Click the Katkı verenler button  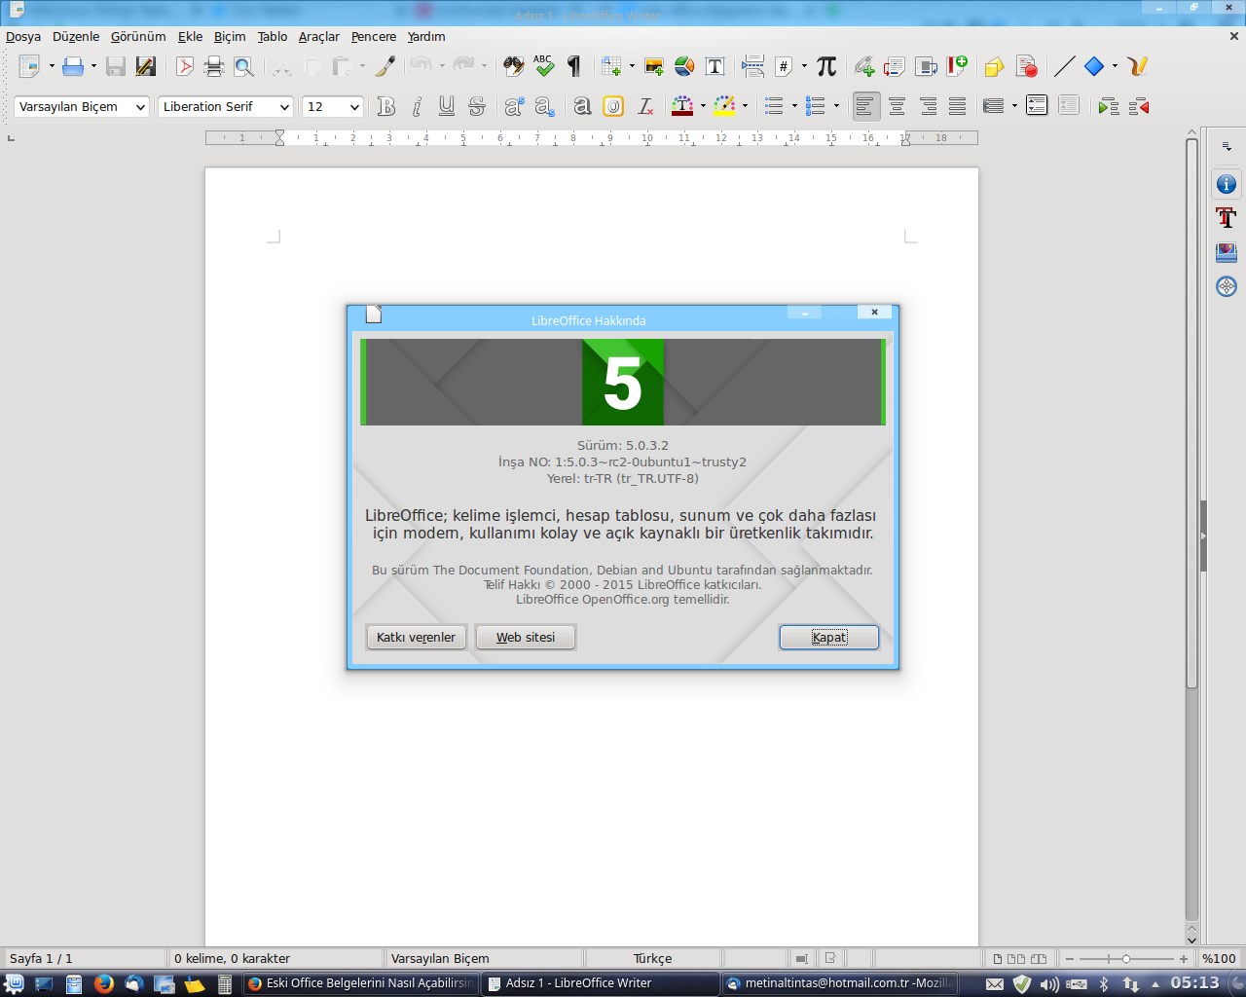416,638
